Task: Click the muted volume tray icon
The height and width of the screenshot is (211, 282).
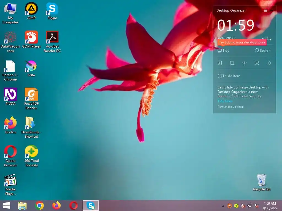Action: pos(243,206)
